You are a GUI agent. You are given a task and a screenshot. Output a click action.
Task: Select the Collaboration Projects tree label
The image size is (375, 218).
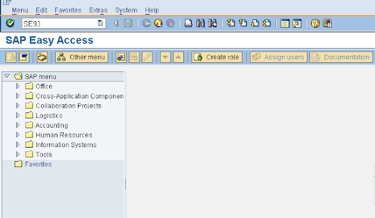tap(69, 105)
